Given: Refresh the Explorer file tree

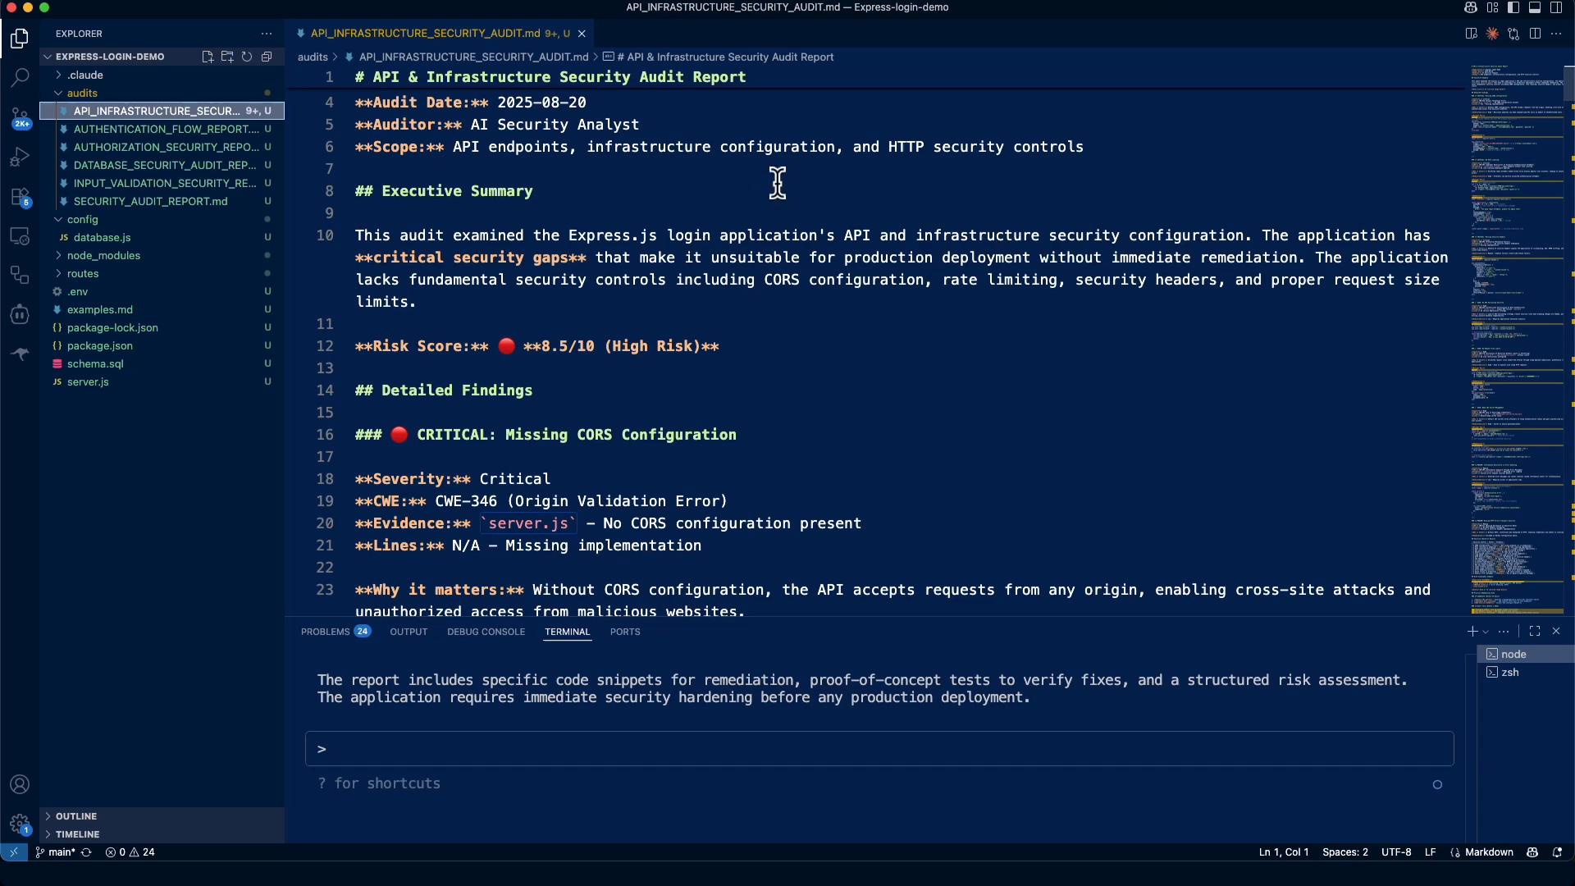Looking at the screenshot, I should click(x=247, y=57).
